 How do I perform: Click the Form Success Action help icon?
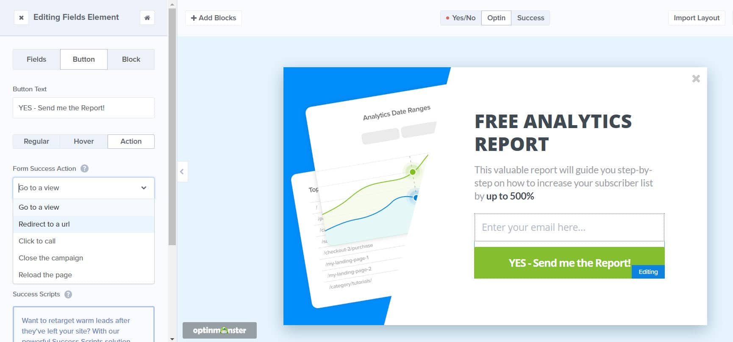(x=84, y=168)
